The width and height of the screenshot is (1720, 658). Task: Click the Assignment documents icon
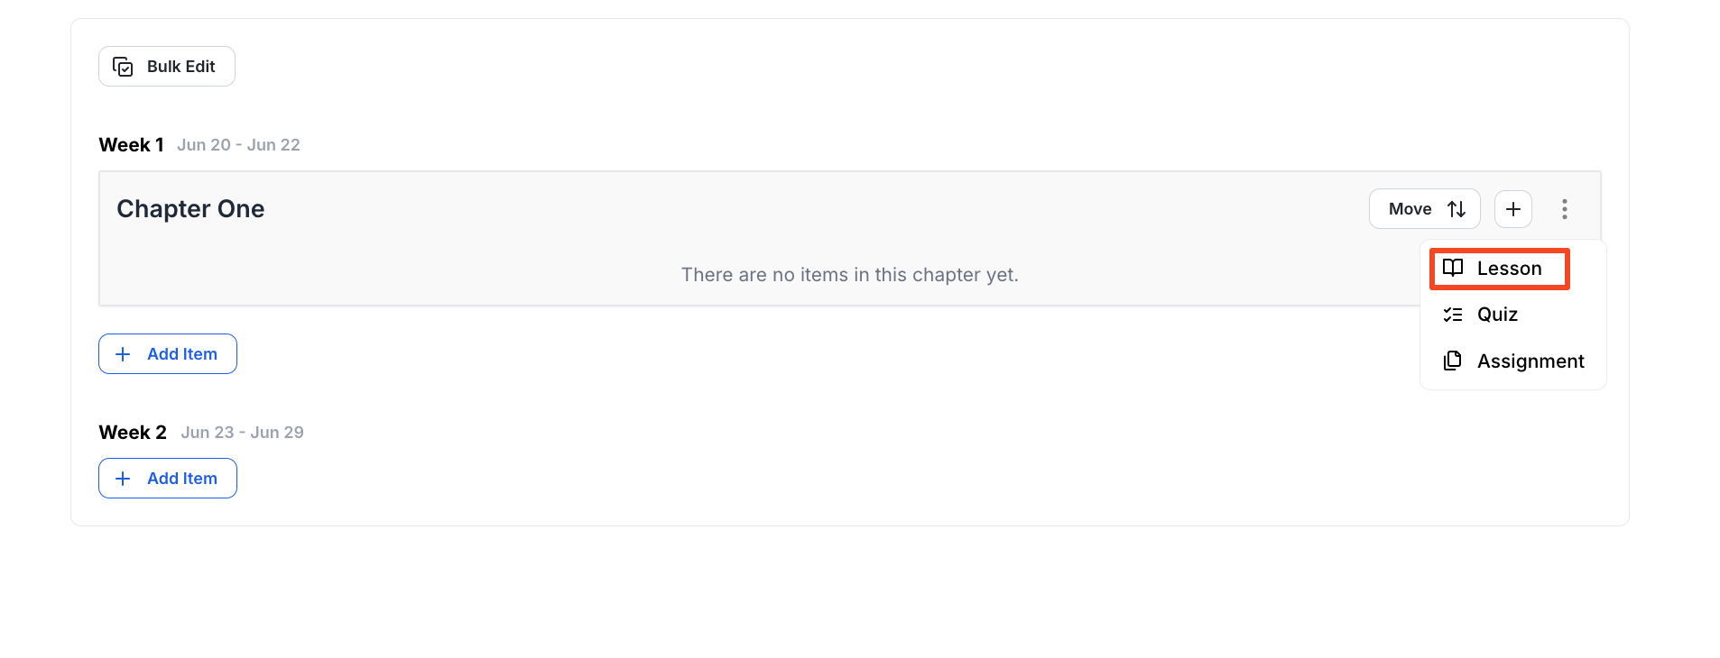pos(1452,361)
